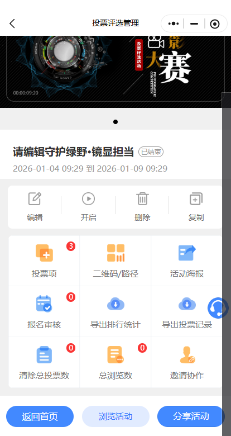
Task: Click the 分享活动 button
Action: 191,416
